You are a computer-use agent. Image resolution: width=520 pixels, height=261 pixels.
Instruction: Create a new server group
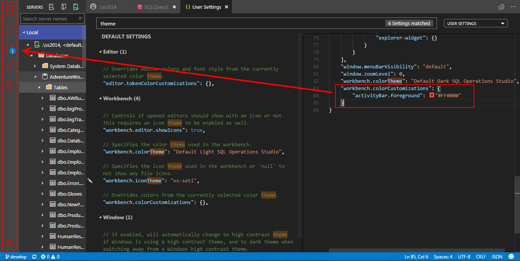pos(64,6)
